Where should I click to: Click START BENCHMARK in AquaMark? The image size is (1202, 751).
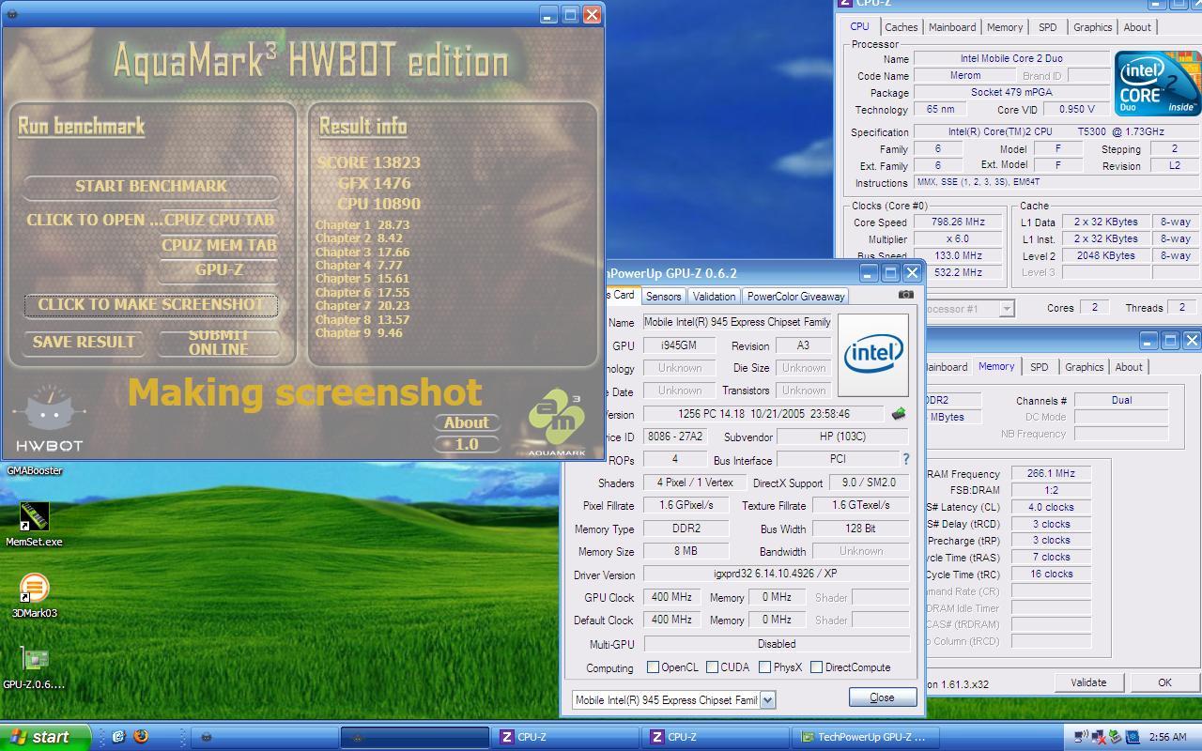pyautogui.click(x=151, y=186)
